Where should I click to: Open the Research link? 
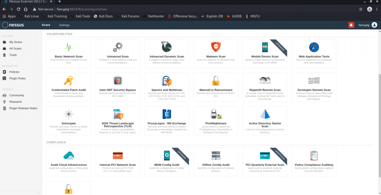[16, 102]
